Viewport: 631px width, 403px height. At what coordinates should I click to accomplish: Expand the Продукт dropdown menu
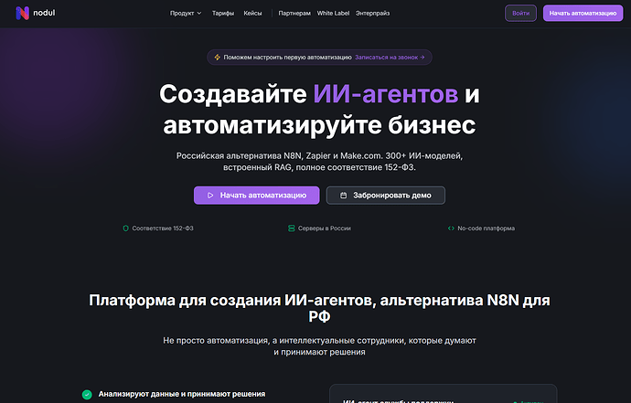(x=185, y=14)
